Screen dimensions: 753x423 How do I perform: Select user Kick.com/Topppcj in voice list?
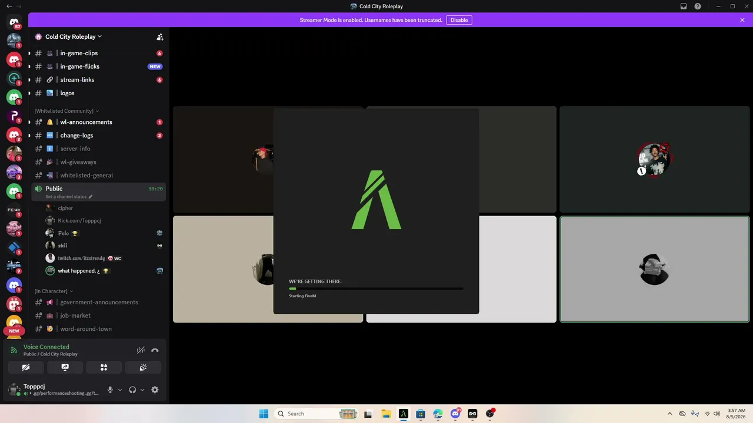tap(105, 220)
